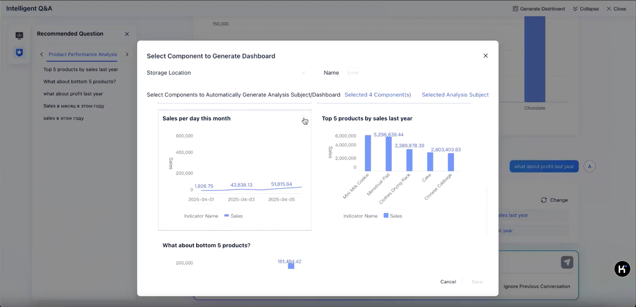Go to next recommended question category
The image size is (636, 307).
tap(127, 55)
